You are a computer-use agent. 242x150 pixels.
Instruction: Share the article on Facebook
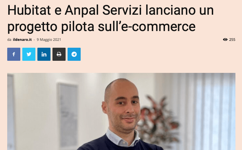14,54
